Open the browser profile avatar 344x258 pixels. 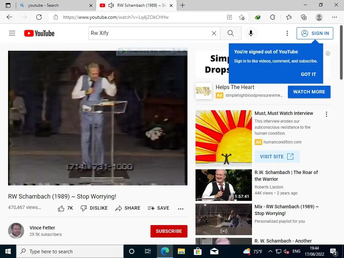319,17
